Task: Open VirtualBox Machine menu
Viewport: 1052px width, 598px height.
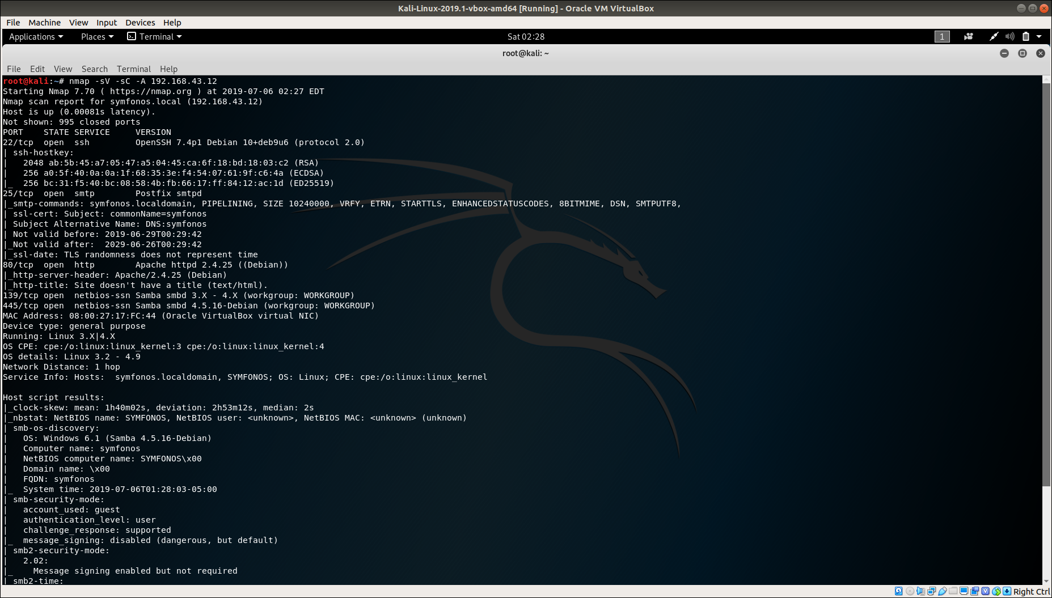Action: coord(44,23)
